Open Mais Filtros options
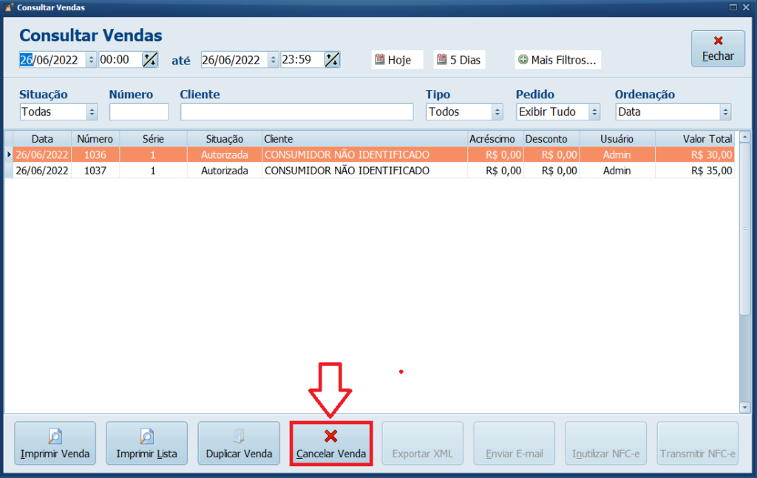This screenshot has width=757, height=478. click(x=557, y=60)
